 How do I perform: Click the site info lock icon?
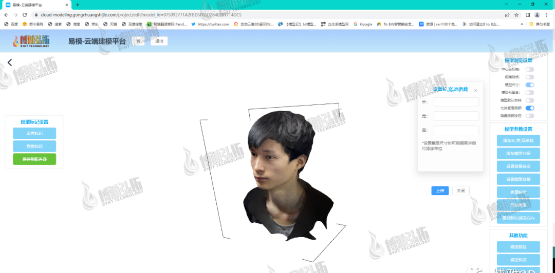click(35, 15)
